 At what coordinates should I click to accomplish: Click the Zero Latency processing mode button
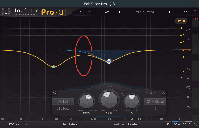point(71,124)
